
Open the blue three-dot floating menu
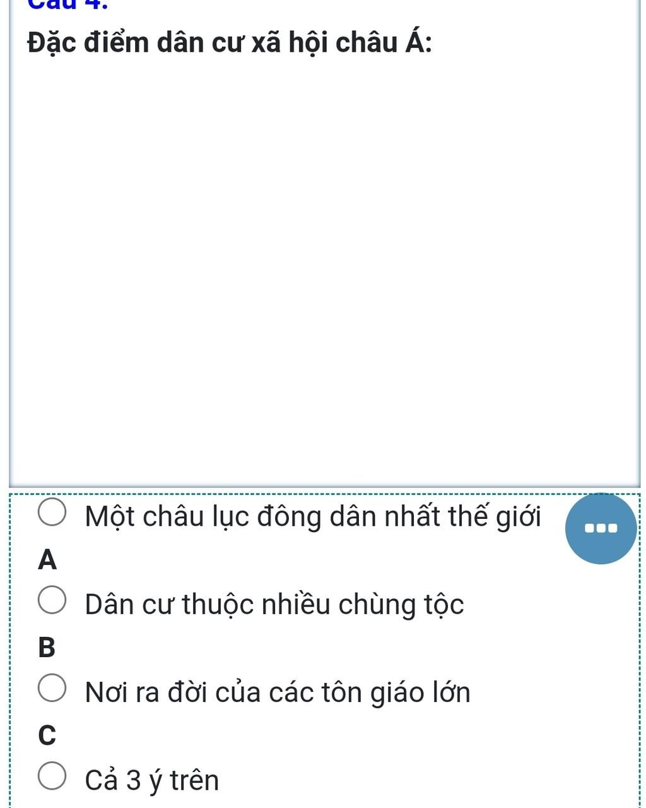(x=601, y=528)
